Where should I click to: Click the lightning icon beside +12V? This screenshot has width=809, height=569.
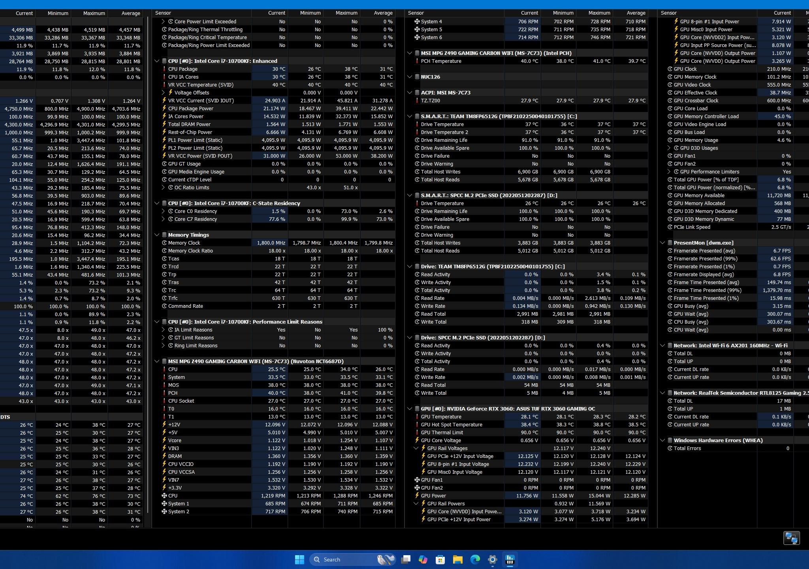coord(164,424)
